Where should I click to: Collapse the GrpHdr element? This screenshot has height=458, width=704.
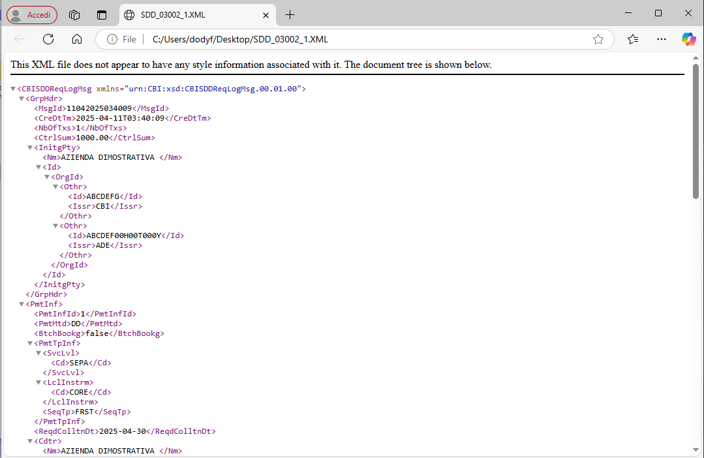pos(22,99)
